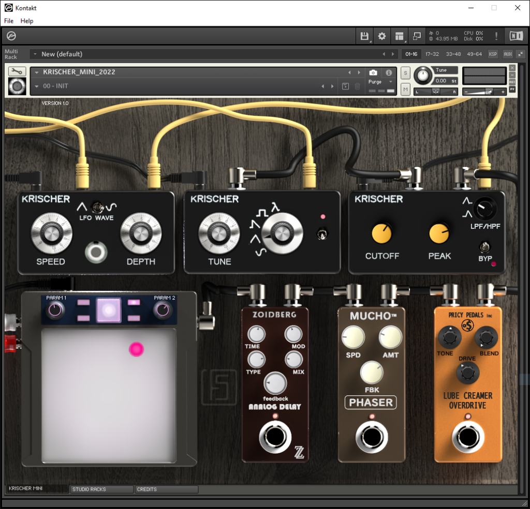
Task: Open the File menu
Action: [x=9, y=21]
